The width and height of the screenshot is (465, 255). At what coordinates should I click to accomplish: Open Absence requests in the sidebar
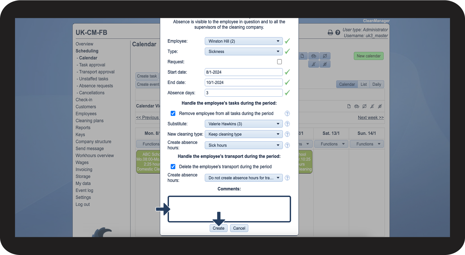[x=96, y=86]
